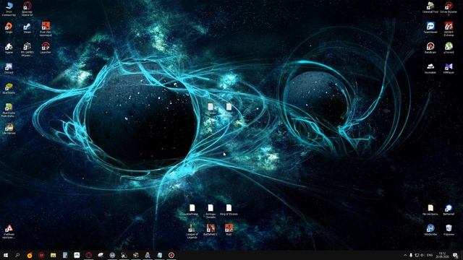
Task: Show hidden system tray icons
Action: (x=405, y=255)
